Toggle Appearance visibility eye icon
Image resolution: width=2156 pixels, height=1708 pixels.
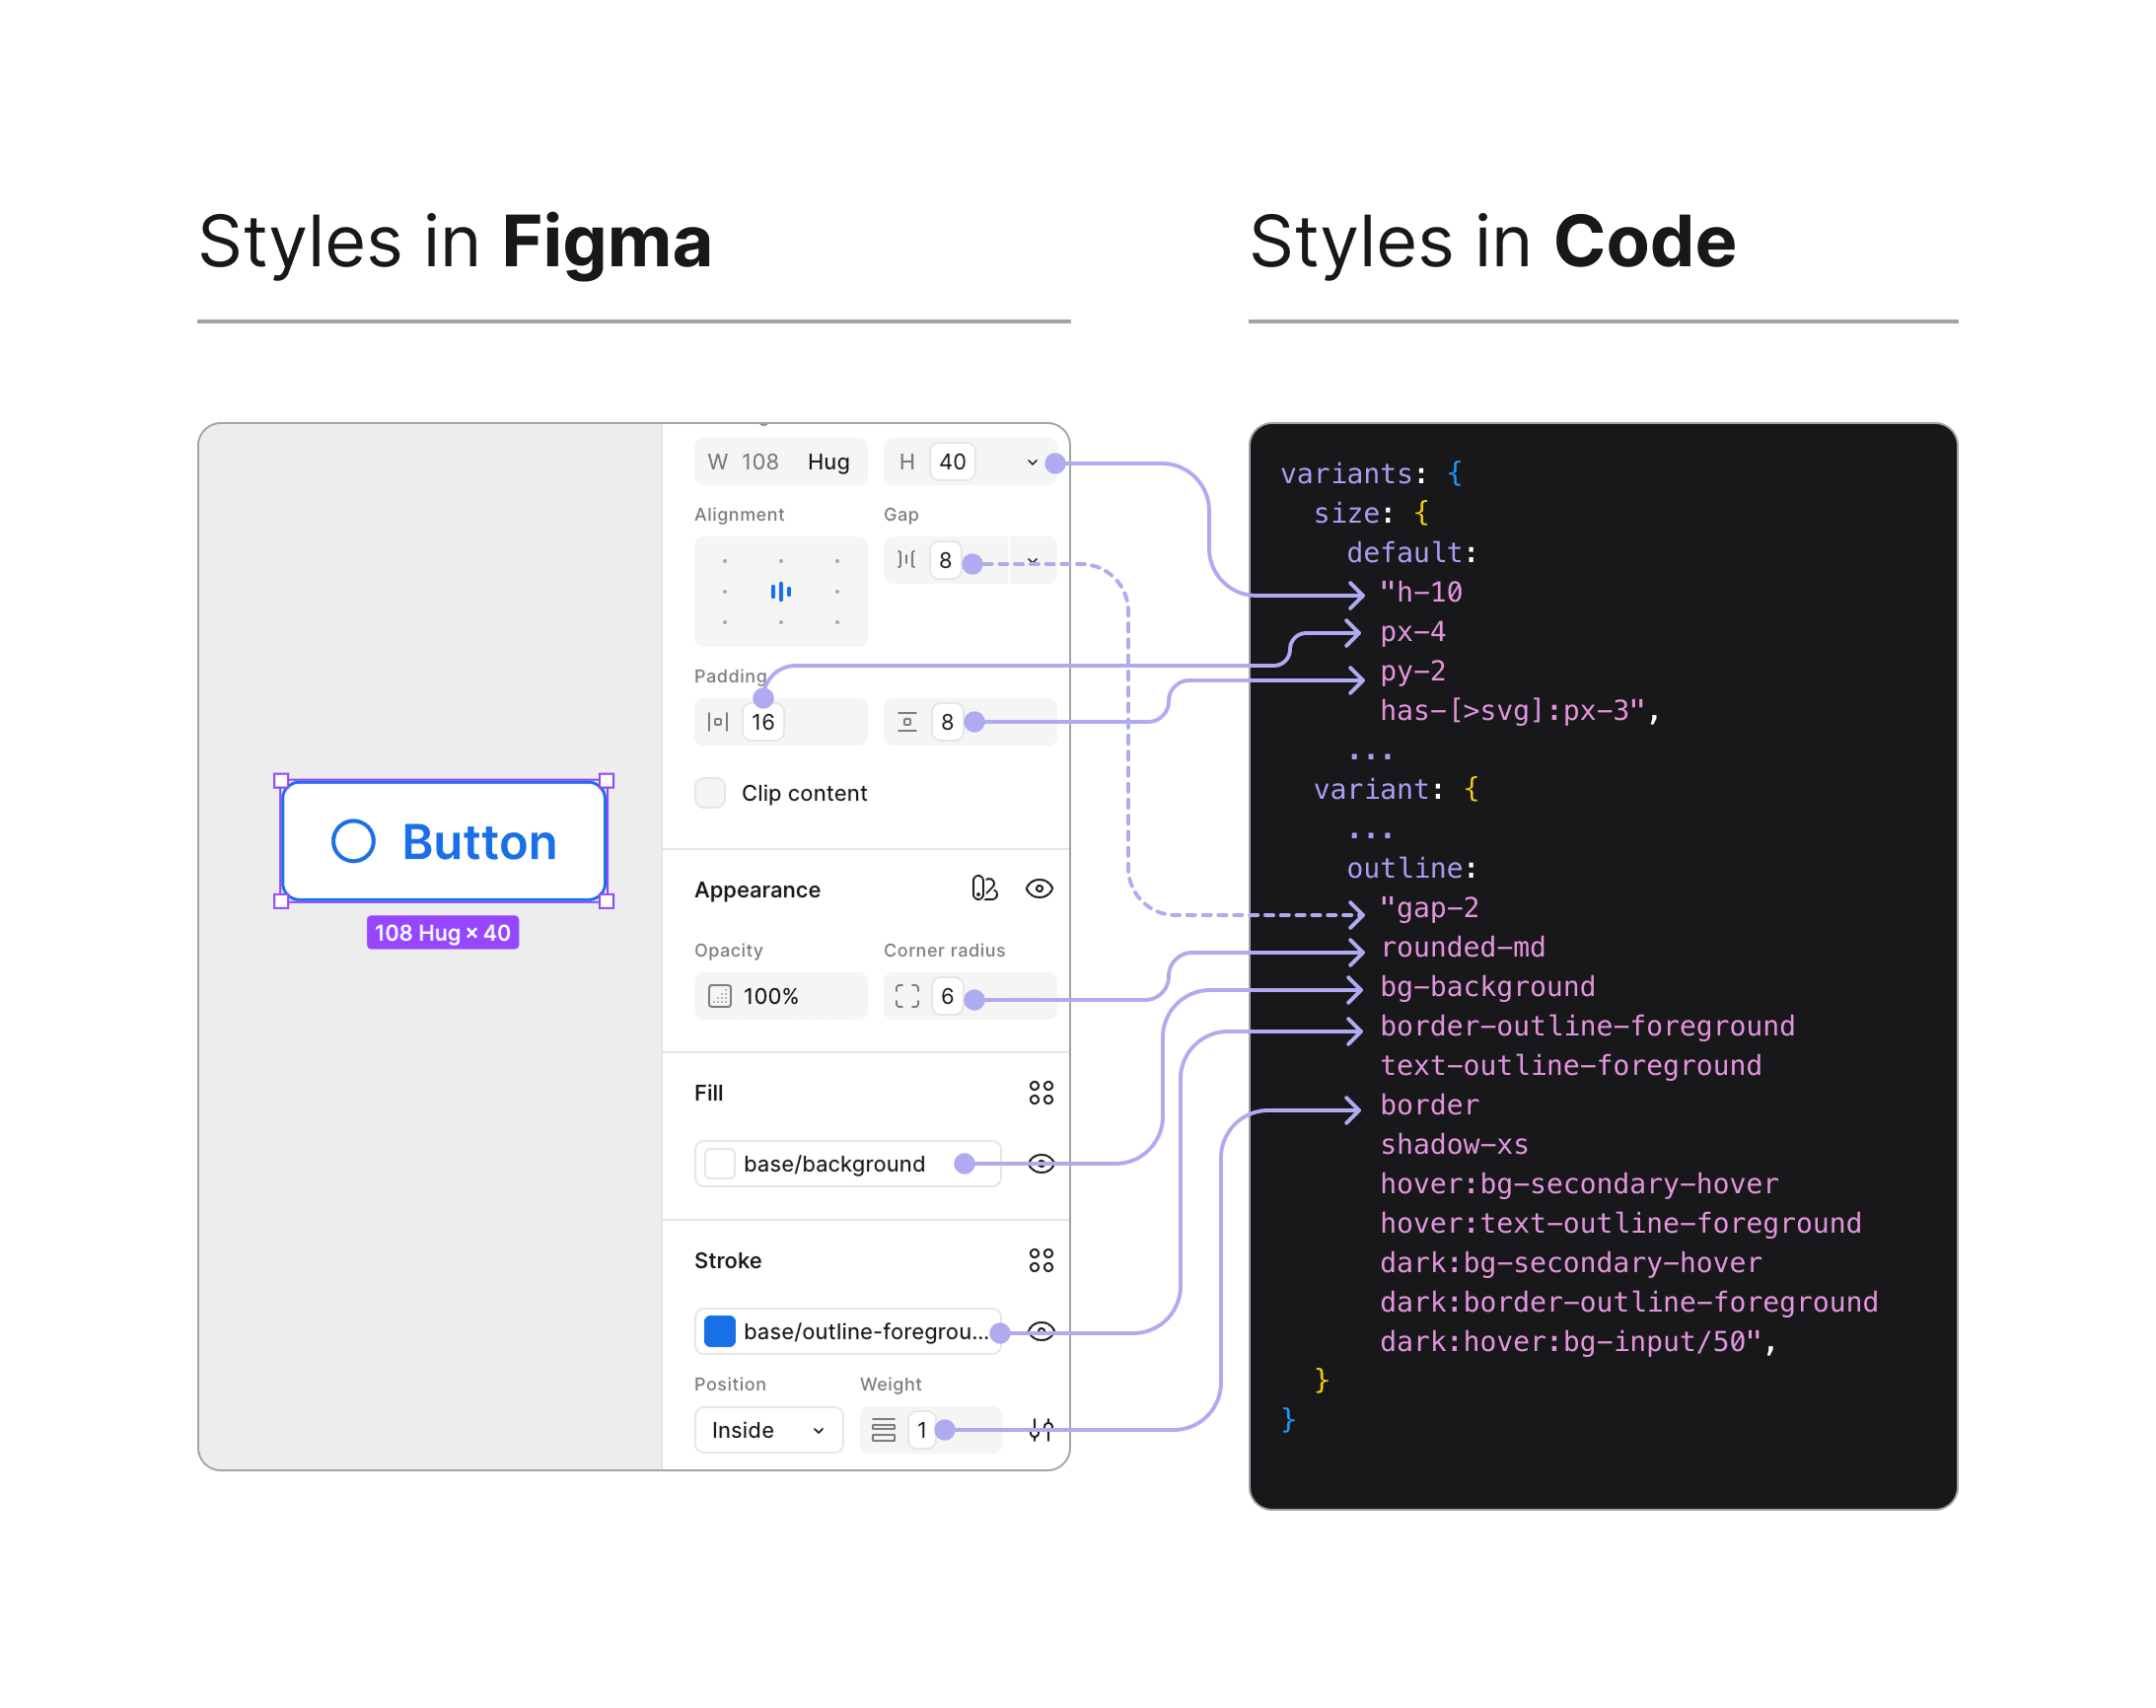(1039, 889)
